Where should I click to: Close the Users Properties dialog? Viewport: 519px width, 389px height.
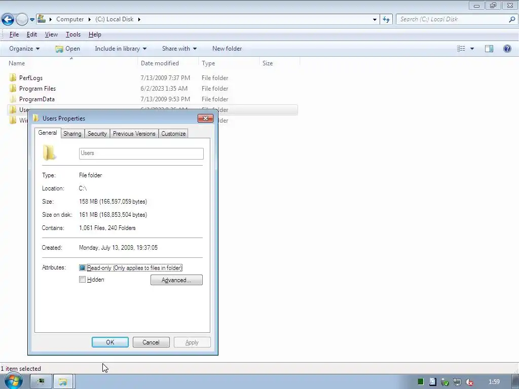206,119
